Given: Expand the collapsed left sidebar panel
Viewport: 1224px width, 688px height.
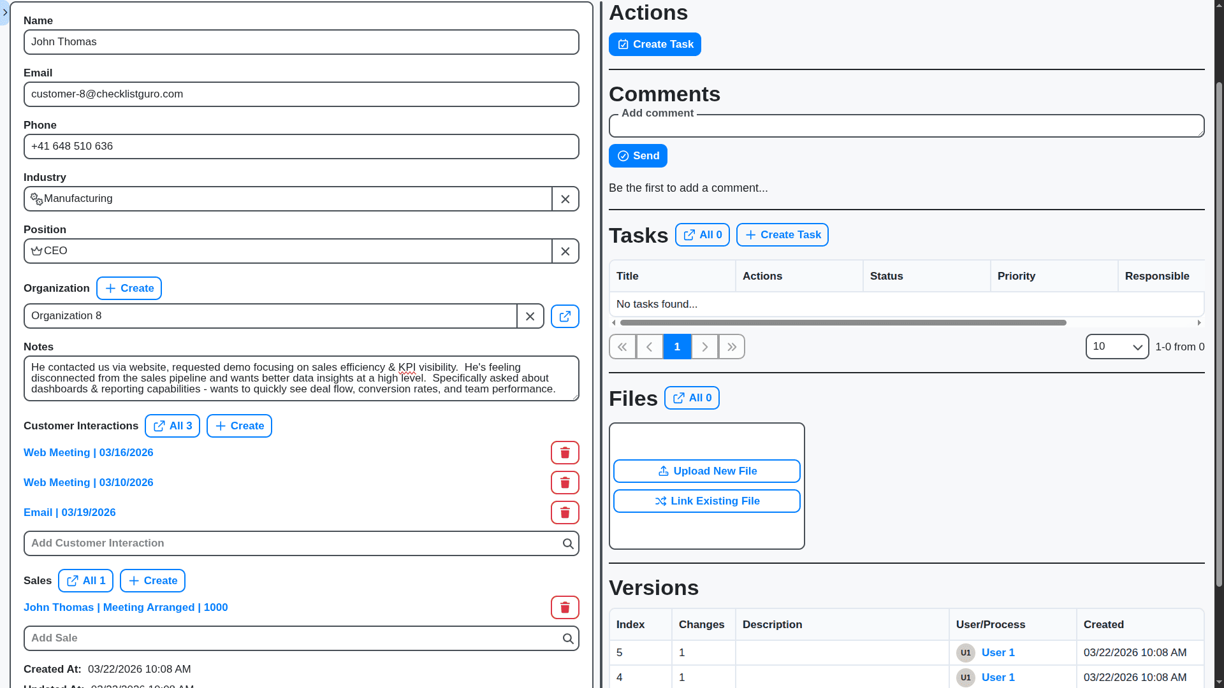Looking at the screenshot, I should (5, 13).
